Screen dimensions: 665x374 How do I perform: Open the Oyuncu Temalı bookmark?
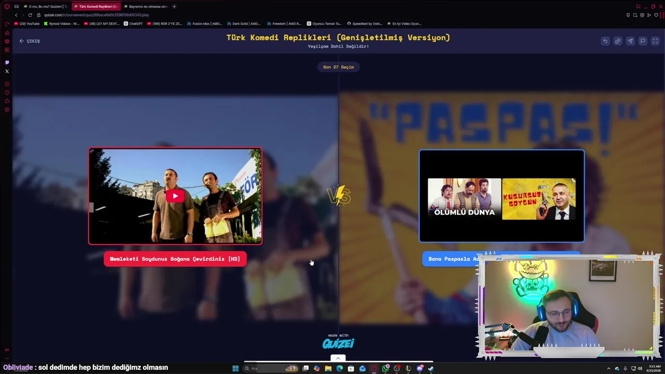[x=324, y=23]
